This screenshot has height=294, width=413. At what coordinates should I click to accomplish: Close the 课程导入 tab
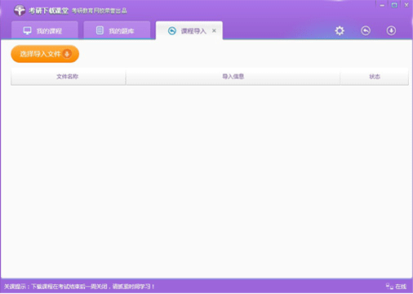click(214, 30)
